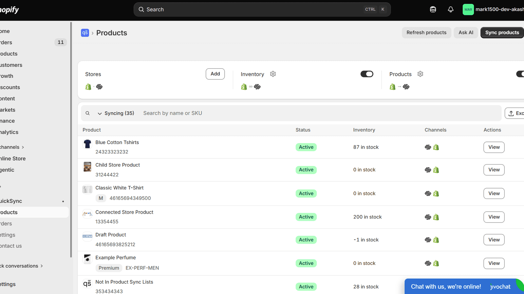The width and height of the screenshot is (524, 294).
Task: Click the magnifier icon in the product filter bar
Action: (87, 113)
